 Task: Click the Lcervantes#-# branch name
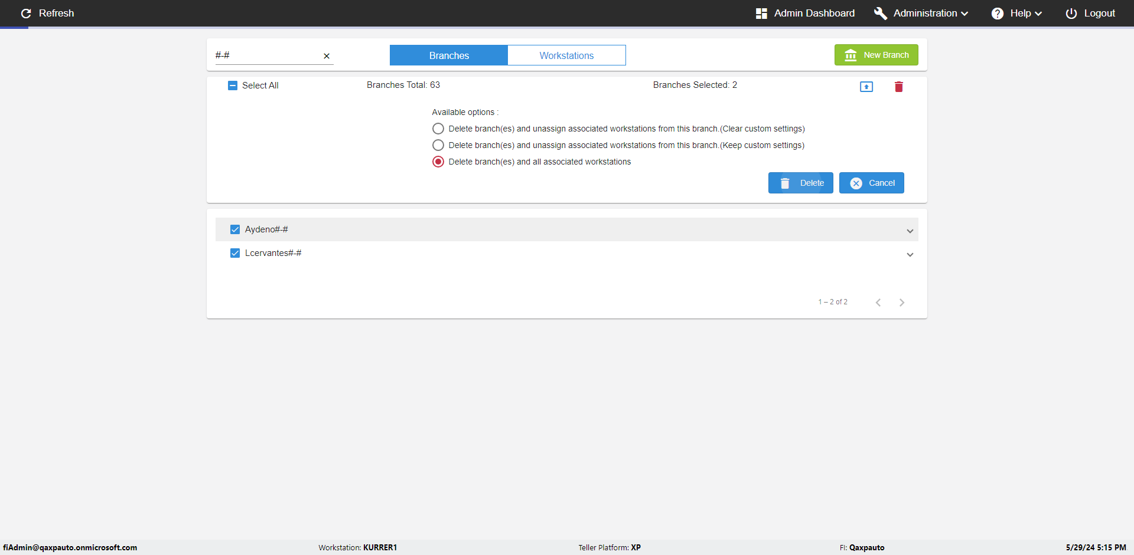(273, 253)
